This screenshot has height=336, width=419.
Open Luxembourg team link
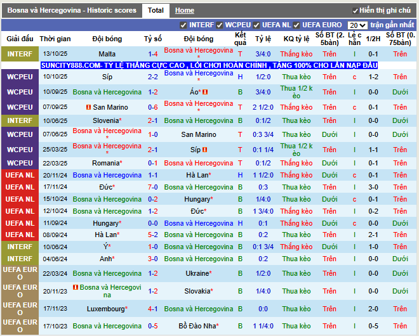click(x=107, y=309)
